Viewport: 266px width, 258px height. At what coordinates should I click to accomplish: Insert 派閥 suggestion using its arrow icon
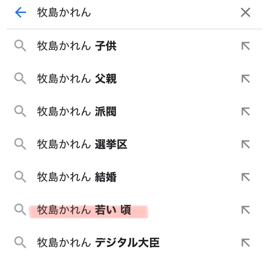pyautogui.click(x=245, y=112)
